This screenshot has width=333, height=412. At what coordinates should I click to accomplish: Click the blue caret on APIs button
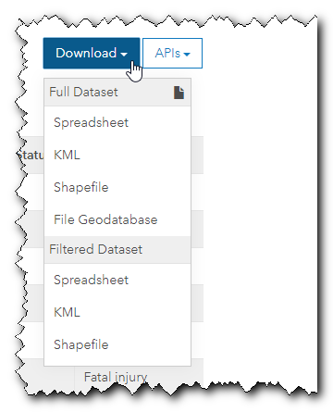click(187, 55)
